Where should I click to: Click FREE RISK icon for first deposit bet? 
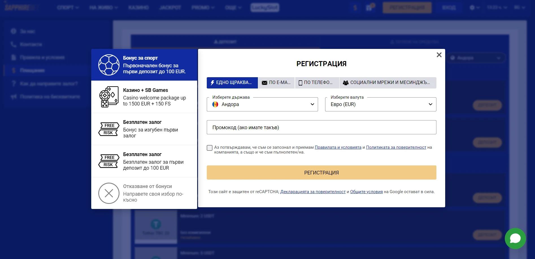[x=109, y=161]
